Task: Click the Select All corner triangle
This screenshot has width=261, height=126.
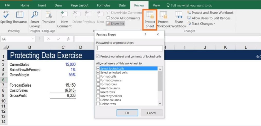Action: click(5, 48)
